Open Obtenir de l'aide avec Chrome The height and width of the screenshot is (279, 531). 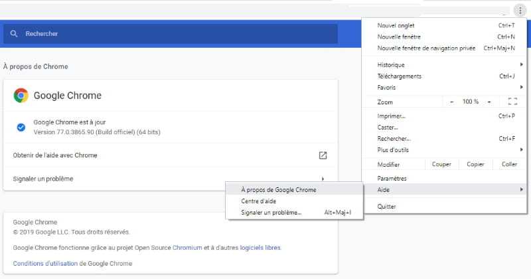tap(171, 155)
